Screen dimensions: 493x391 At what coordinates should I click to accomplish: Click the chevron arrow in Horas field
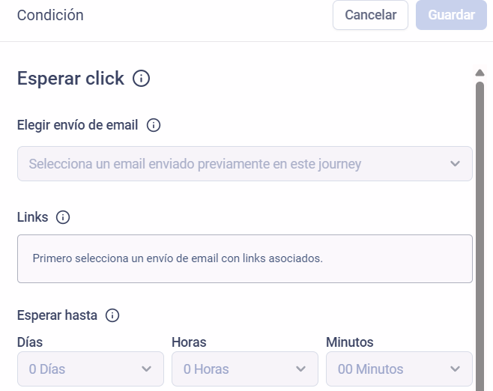(x=301, y=369)
